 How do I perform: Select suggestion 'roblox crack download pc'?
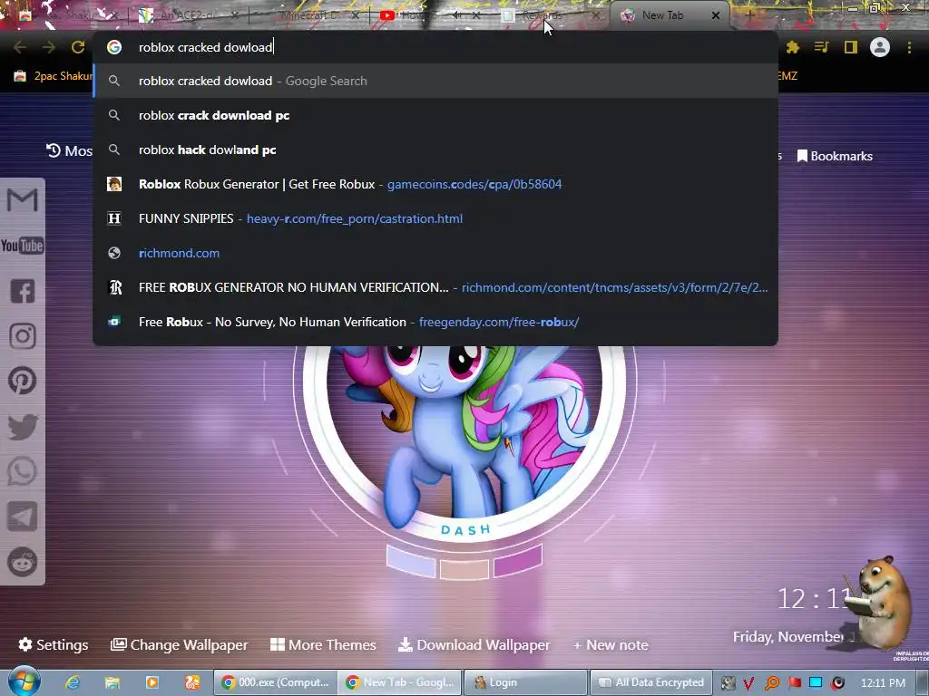coord(435,115)
